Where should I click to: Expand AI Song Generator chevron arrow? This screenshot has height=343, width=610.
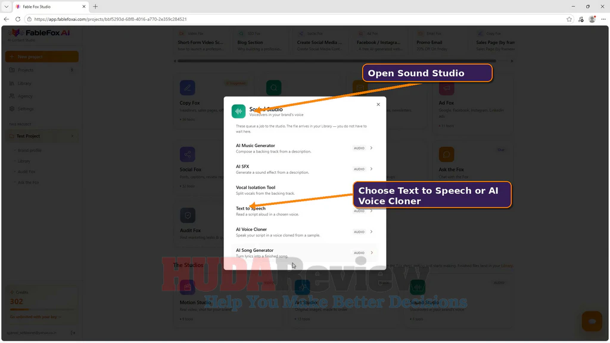click(371, 252)
